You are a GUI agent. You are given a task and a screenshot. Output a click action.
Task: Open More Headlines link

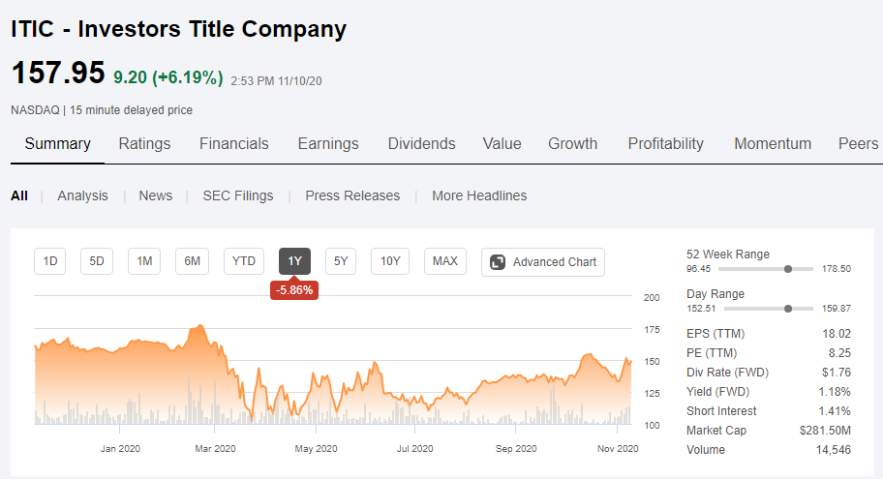(479, 195)
